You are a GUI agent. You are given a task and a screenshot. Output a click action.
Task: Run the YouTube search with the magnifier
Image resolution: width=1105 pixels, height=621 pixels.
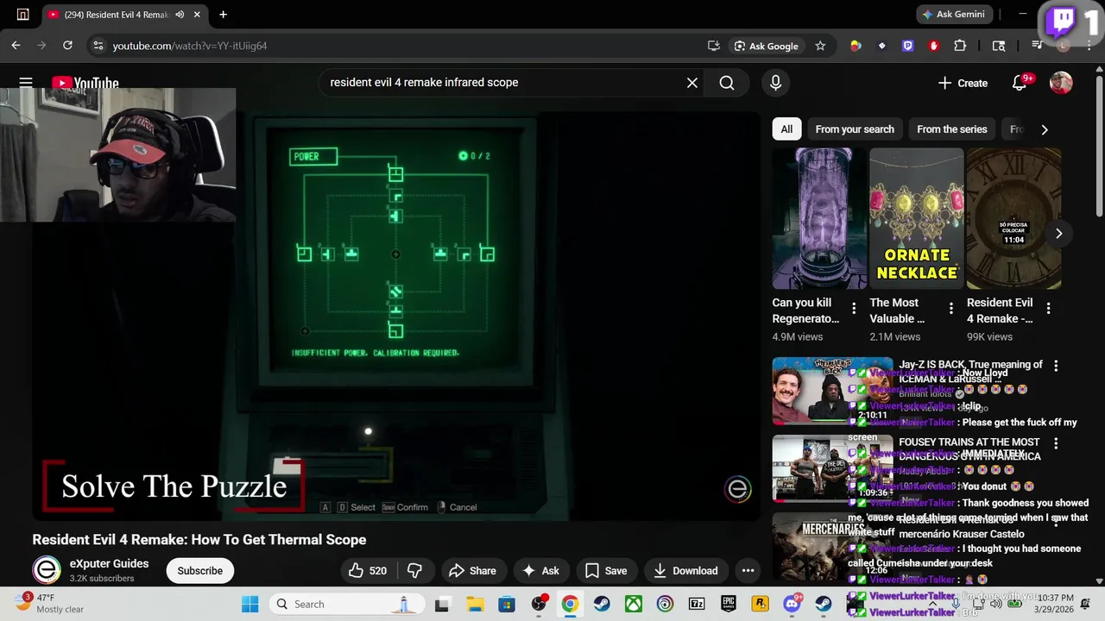pos(727,83)
